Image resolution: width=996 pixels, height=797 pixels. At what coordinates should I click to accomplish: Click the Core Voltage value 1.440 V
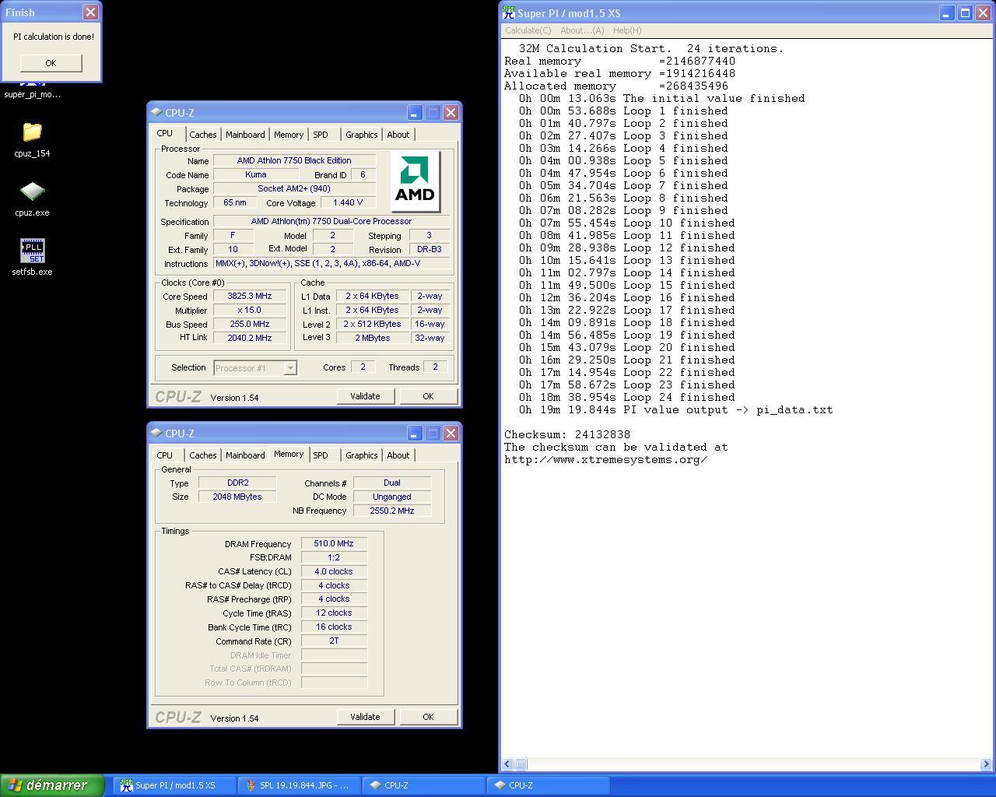348,203
